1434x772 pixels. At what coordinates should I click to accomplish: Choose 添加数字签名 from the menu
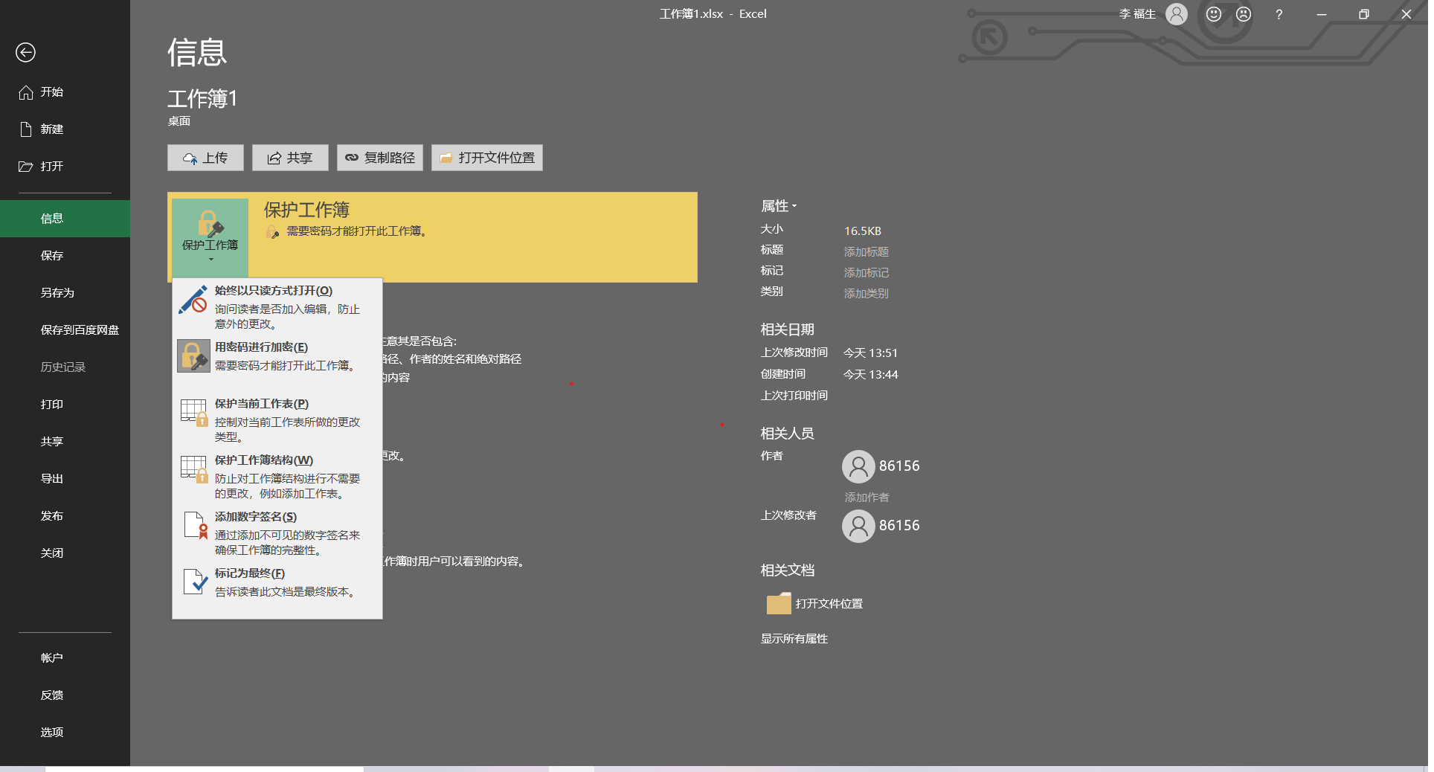277,533
